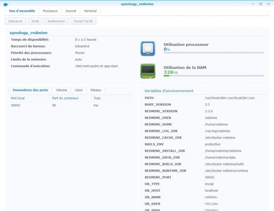Click the Arrêt button
Image resolution: width=274 pixels, height=211 pixels.
tap(35, 21)
